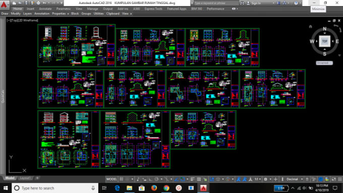Screen dimensions: 343x193
Task: Add a new layout with plus tab
Action: click(x=37, y=178)
